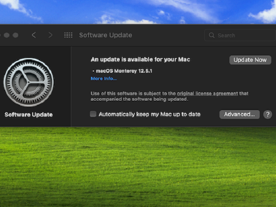Click the 'An update is available for your Mac' heading

pyautogui.click(x=140, y=59)
